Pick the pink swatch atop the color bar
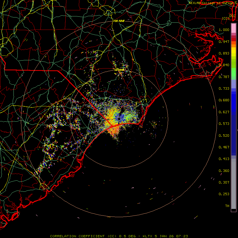This screenshot has width=238, height=238. click(x=234, y=28)
